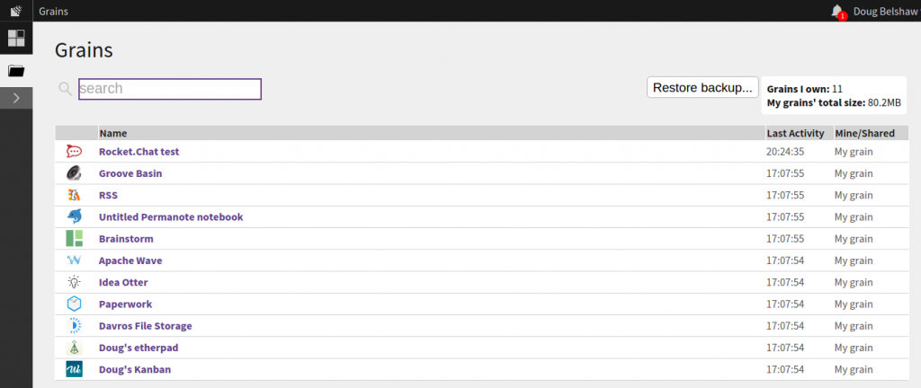Screen dimensions: 921x388
Task: Click the Rocket.Chat grain icon
Action: [x=75, y=152]
